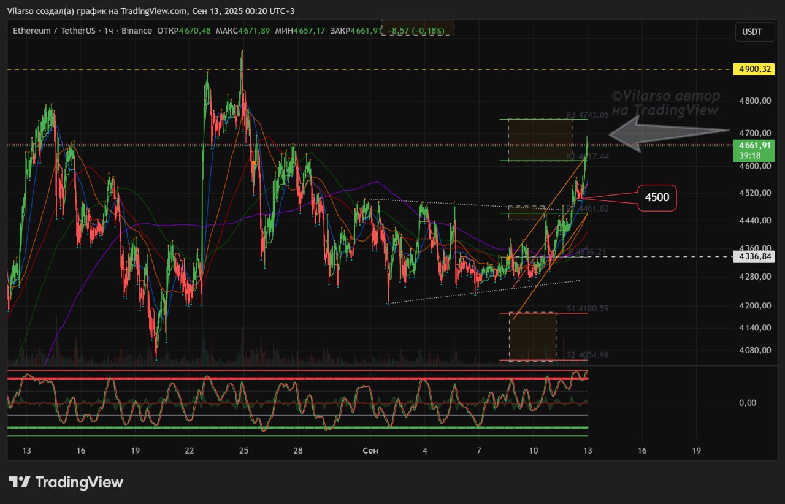Click the 4600,00 price axis tick

(x=754, y=166)
